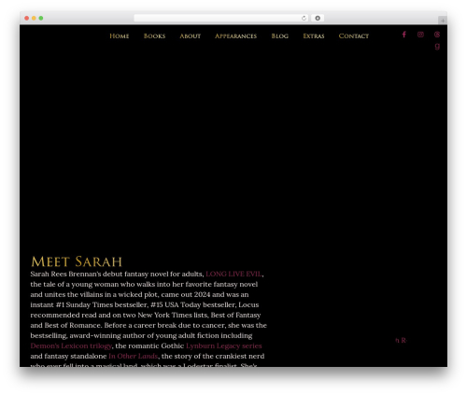This screenshot has width=467, height=395.
Task: Open the Threads social icon
Action: click(x=437, y=35)
